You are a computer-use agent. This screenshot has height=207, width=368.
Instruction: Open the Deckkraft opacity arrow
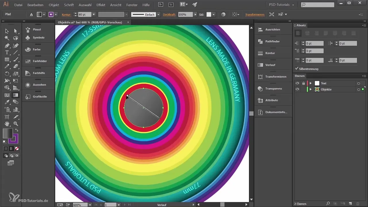click(195, 14)
